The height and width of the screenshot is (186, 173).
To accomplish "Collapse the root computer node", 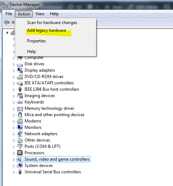I will (x=7, y=32).
